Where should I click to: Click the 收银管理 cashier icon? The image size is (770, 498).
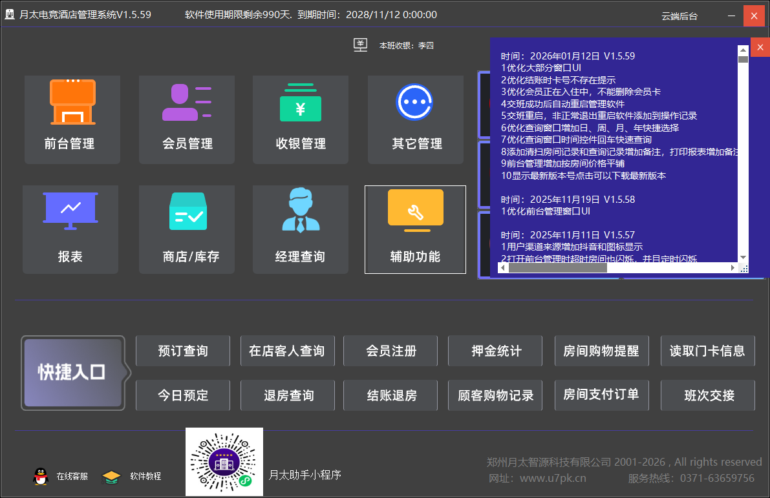pyautogui.click(x=300, y=103)
